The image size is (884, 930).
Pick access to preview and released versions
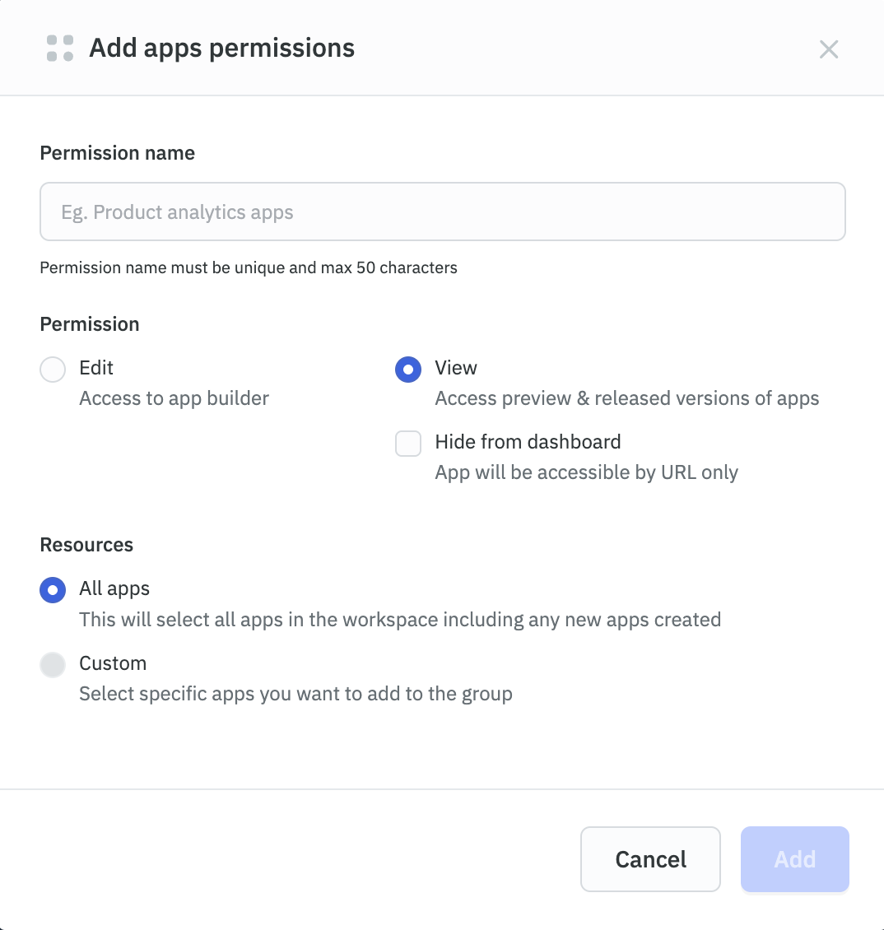pyautogui.click(x=407, y=370)
